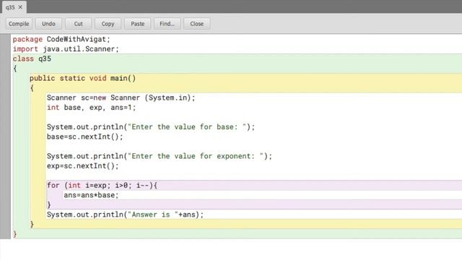Click the Compile button
Image resolution: width=462 pixels, height=260 pixels.
point(19,24)
